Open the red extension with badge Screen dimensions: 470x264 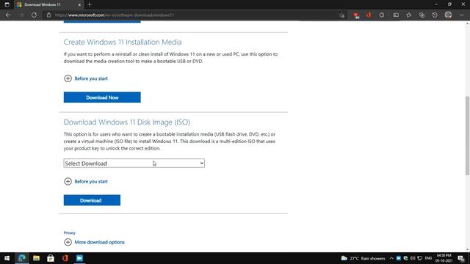[x=355, y=15]
